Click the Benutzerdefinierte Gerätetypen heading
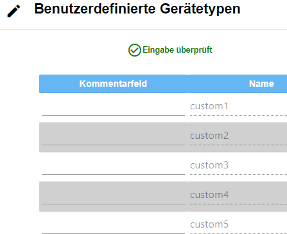 click(137, 9)
